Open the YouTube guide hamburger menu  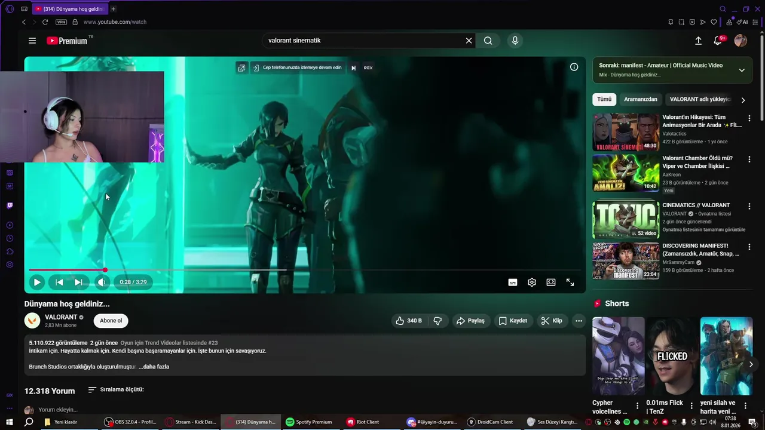coord(32,41)
